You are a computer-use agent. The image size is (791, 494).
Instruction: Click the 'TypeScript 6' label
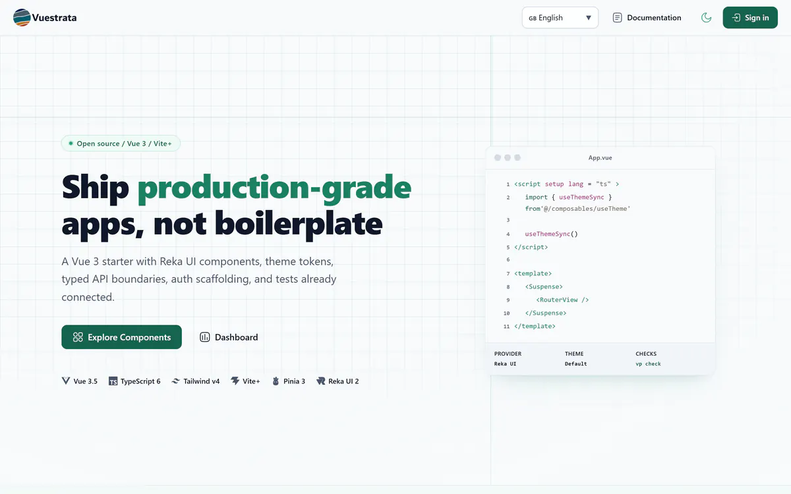140,381
